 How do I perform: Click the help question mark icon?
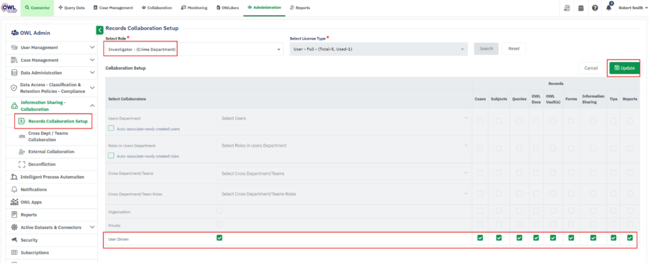coord(594,8)
